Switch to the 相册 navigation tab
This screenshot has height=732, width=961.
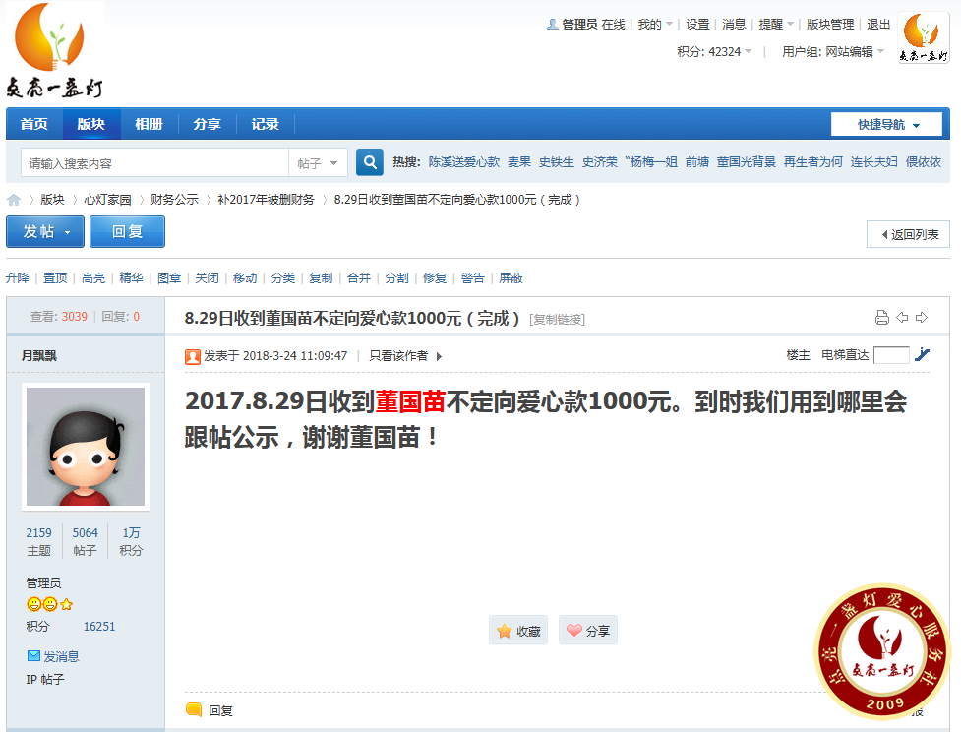point(149,124)
